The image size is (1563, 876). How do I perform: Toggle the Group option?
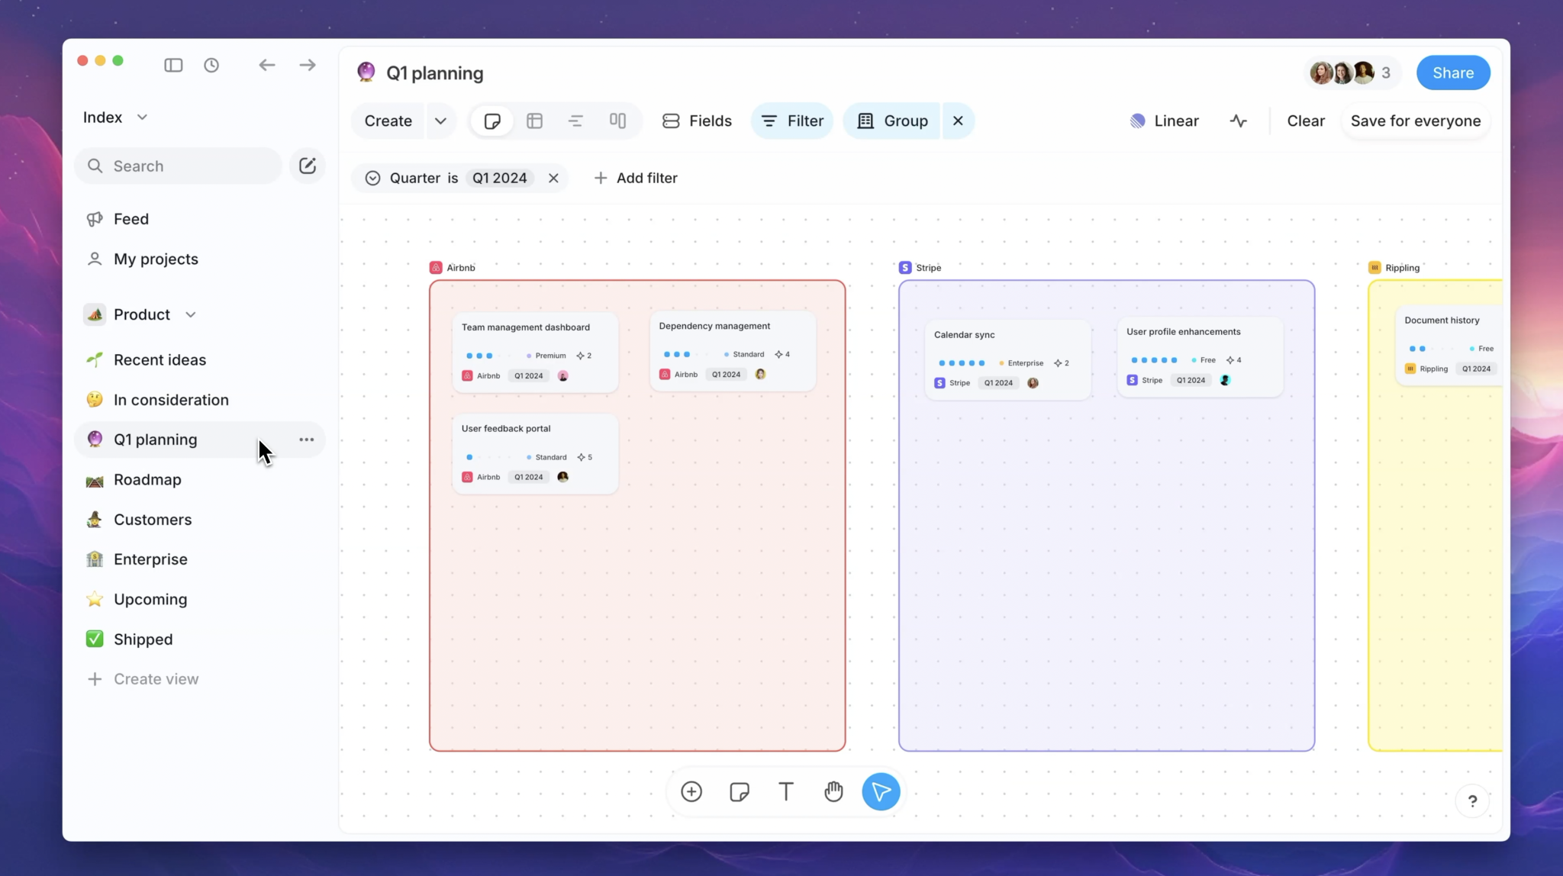892,121
